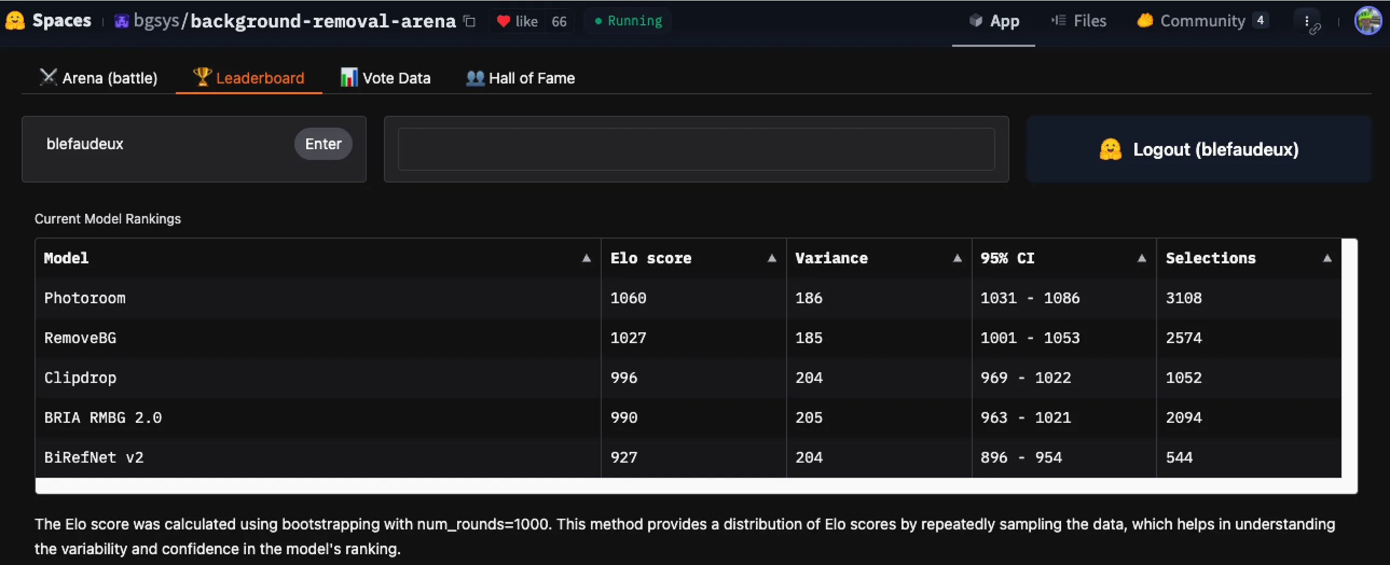Copy the space name with copy icon

coord(470,21)
